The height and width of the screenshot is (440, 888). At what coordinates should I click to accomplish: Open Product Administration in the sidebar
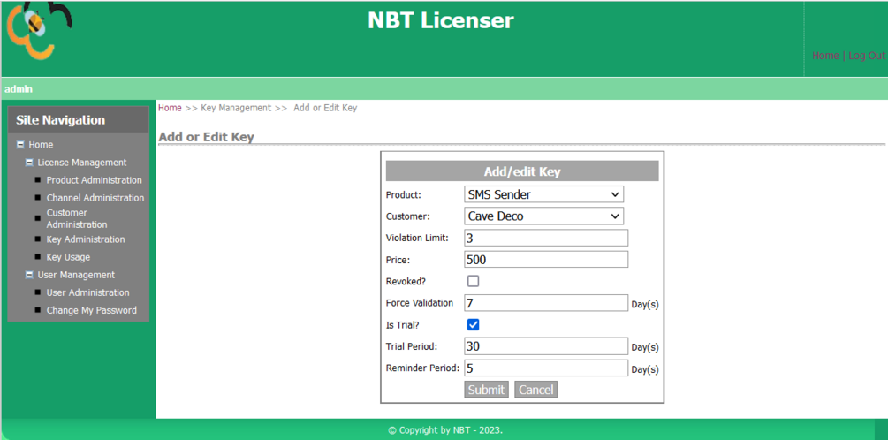(x=94, y=180)
